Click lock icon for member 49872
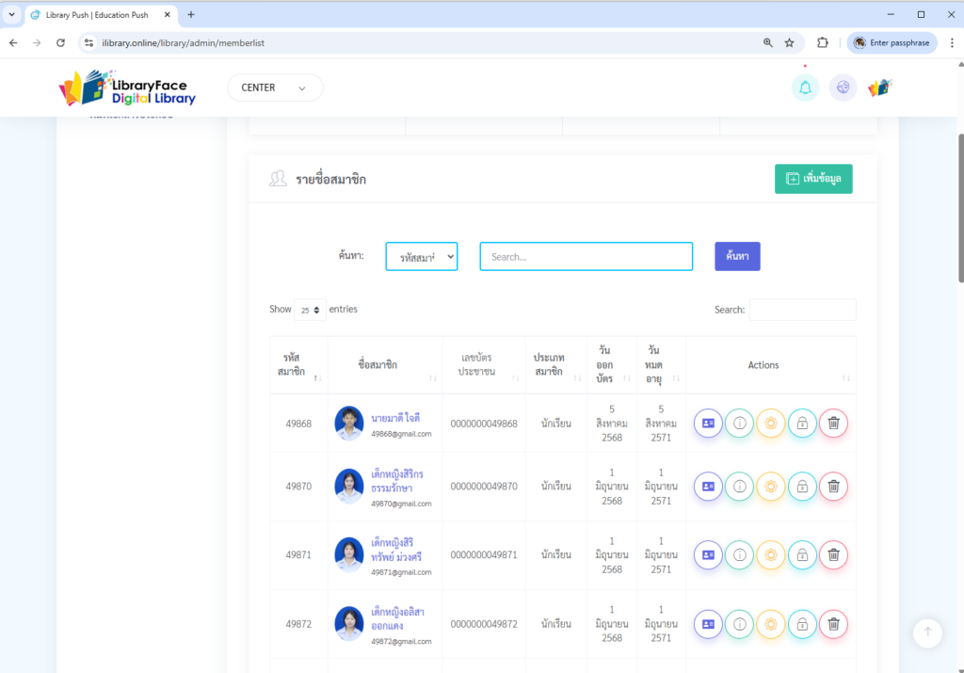Image resolution: width=964 pixels, height=673 pixels. [802, 623]
